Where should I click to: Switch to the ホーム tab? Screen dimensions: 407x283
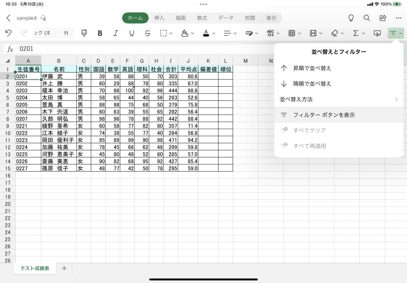[x=135, y=18]
